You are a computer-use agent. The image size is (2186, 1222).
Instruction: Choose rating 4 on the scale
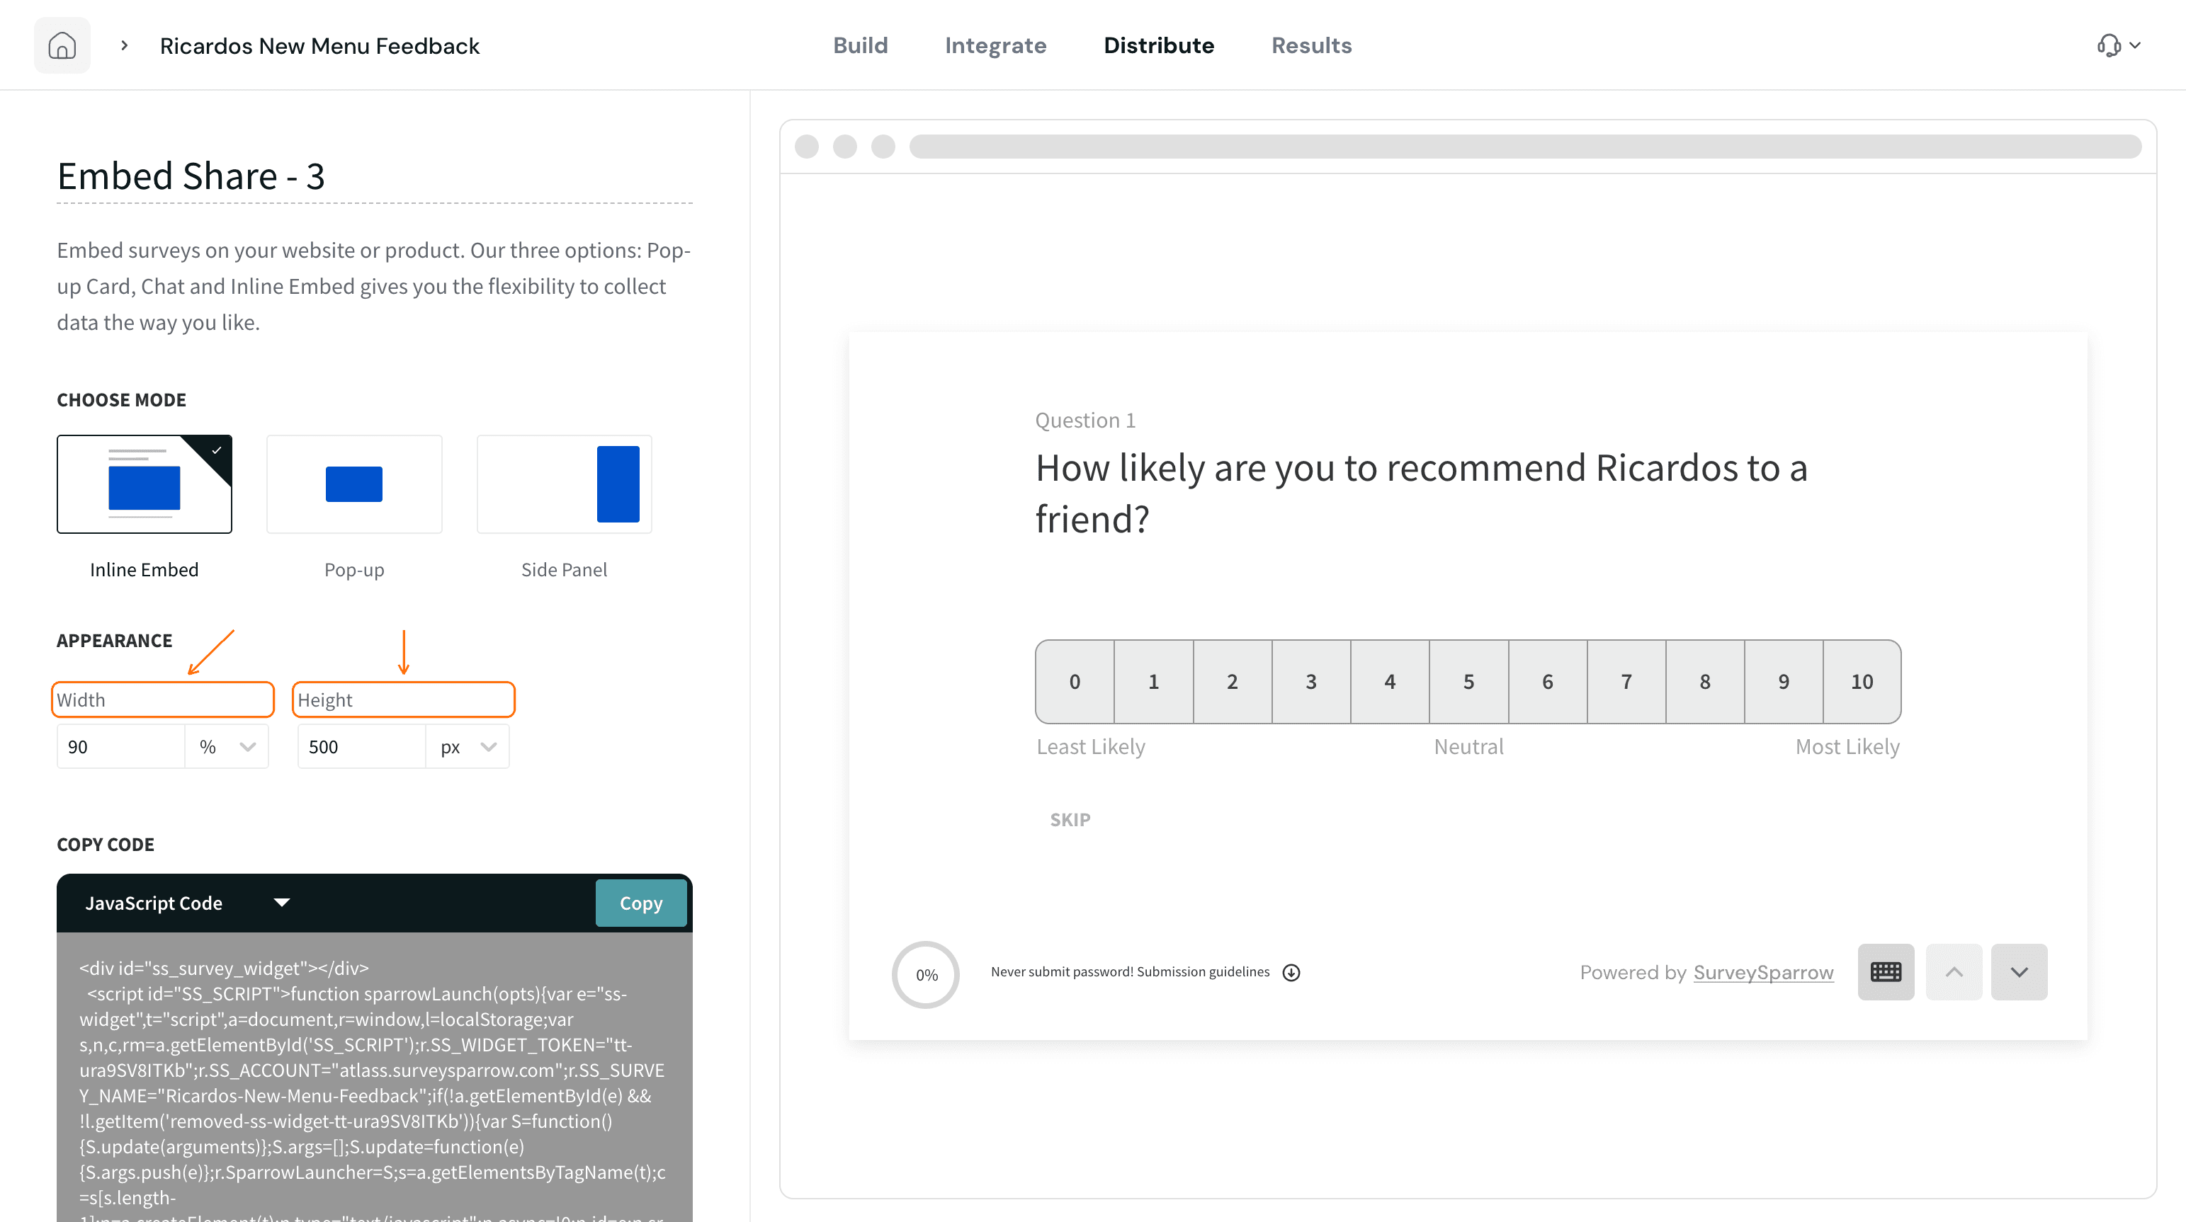tap(1390, 682)
